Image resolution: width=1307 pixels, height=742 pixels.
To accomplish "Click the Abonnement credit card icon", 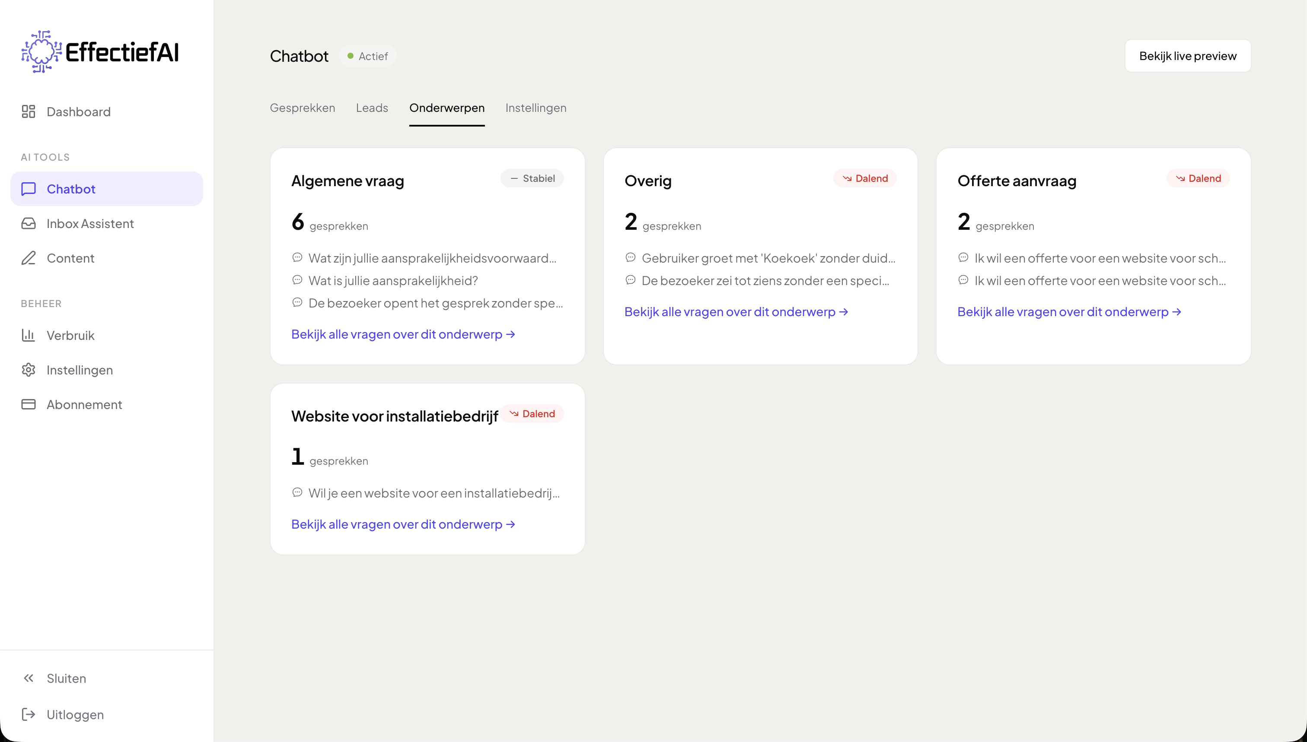I will tap(29, 405).
